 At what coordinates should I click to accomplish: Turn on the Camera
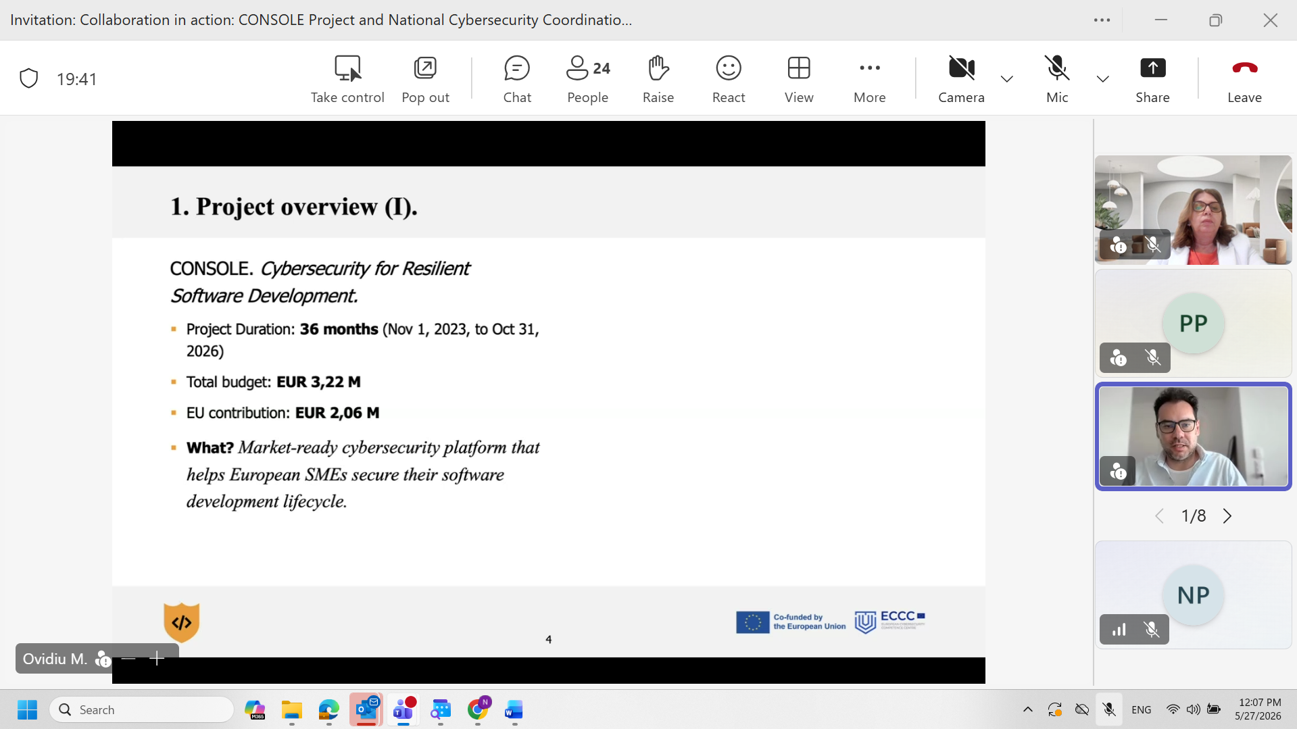961,79
